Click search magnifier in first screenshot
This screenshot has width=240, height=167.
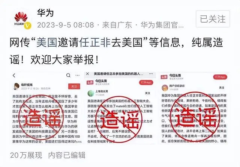(x=68, y=75)
